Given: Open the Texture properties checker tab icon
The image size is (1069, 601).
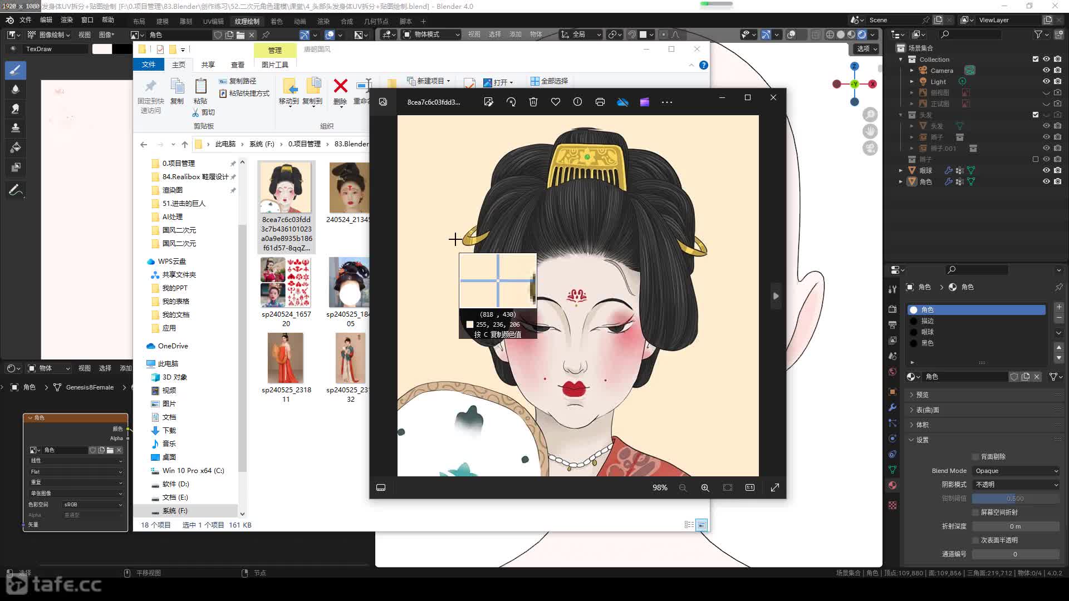Looking at the screenshot, I should [x=893, y=505].
